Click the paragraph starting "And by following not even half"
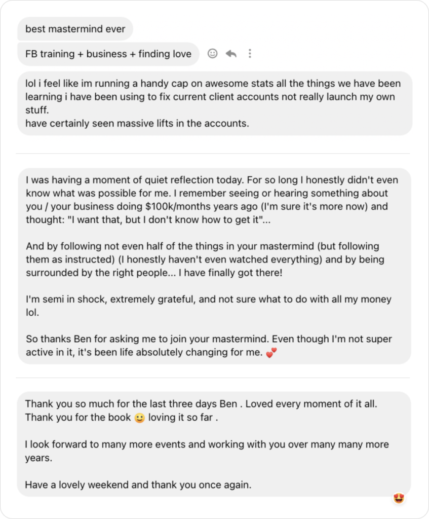This screenshot has height=519, width=429. [205, 259]
